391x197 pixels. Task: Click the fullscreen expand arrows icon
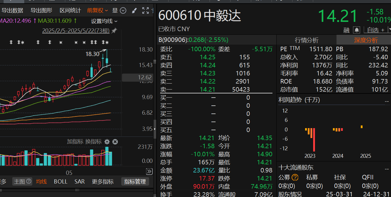pyautogui.click(x=146, y=11)
